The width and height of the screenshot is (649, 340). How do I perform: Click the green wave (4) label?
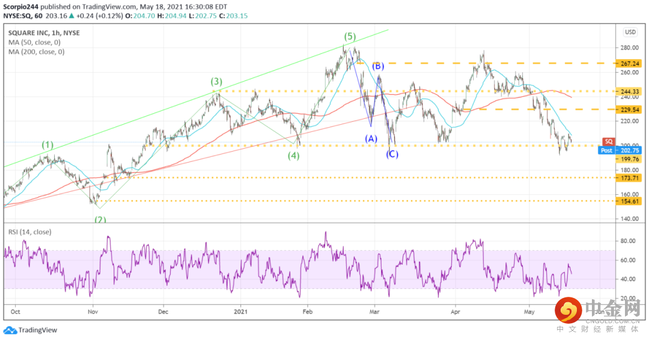tap(294, 156)
